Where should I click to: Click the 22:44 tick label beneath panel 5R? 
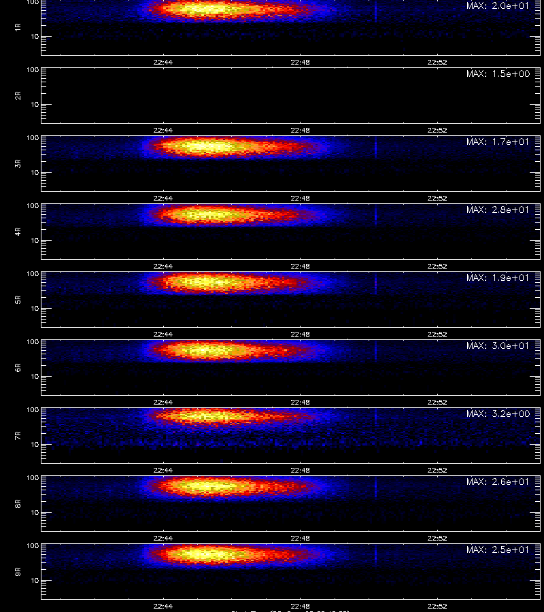click(163, 334)
